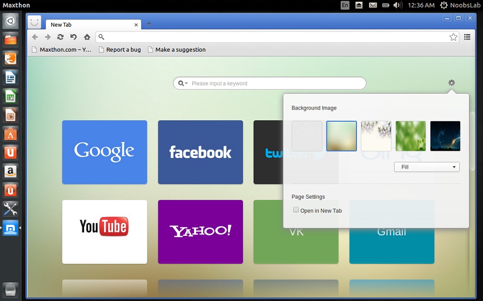Open the Maxthon main menu icon
This screenshot has height=301, width=483.
pos(467,37)
